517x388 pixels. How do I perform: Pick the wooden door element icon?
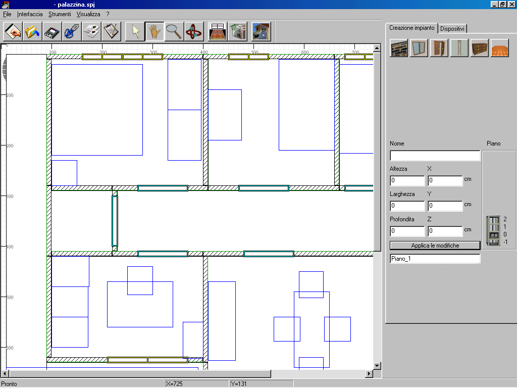(439, 48)
